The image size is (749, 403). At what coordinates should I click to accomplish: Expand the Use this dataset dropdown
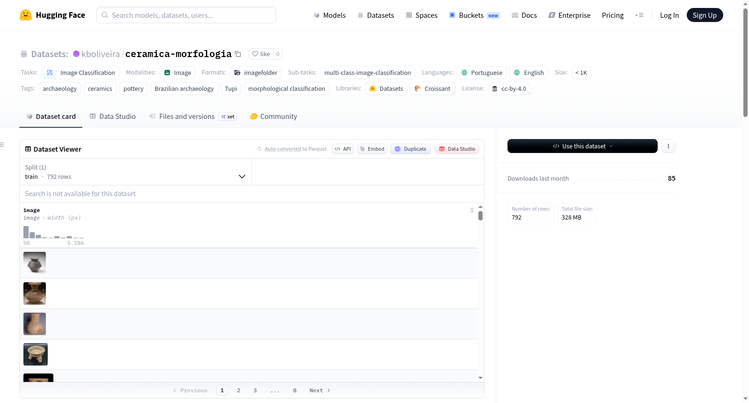(582, 146)
